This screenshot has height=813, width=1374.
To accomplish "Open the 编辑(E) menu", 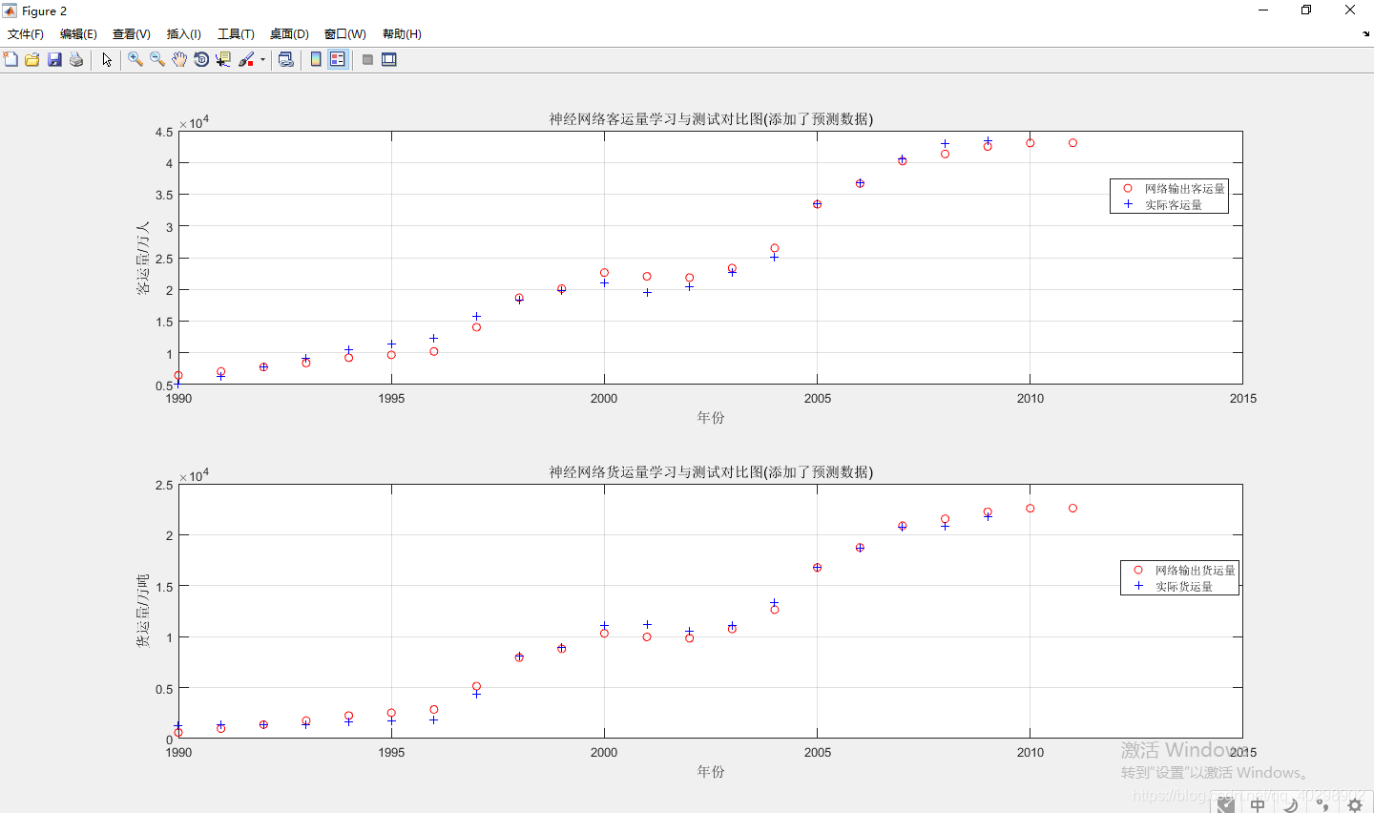I will click(x=78, y=33).
